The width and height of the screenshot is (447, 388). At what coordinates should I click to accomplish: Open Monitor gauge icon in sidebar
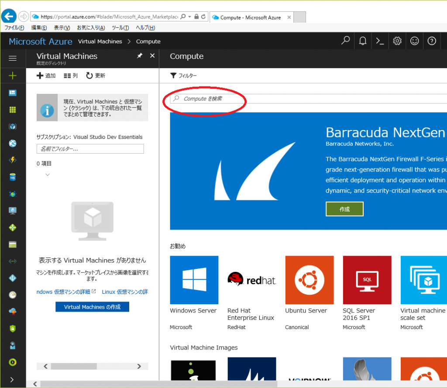pyautogui.click(x=13, y=295)
